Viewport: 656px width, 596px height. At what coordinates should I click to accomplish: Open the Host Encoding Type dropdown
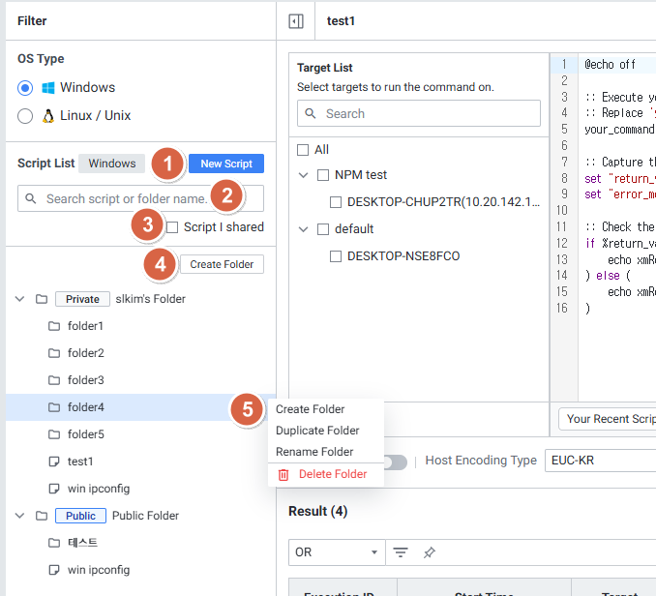[x=600, y=461]
